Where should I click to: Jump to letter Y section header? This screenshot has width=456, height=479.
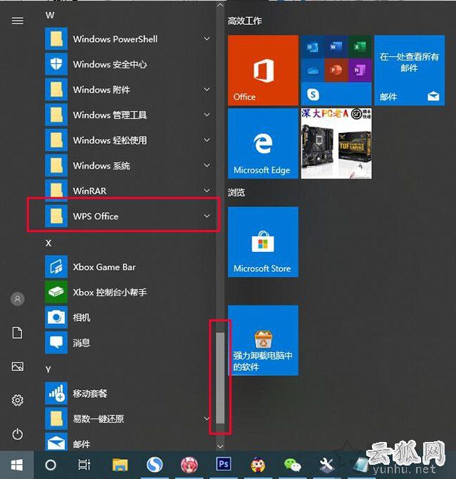pyautogui.click(x=48, y=369)
